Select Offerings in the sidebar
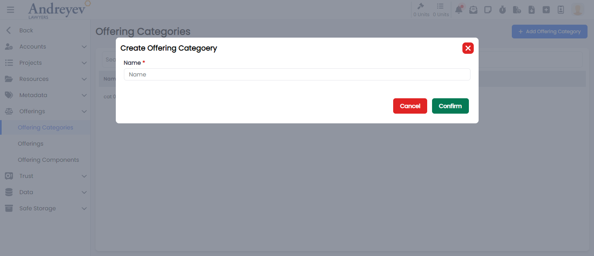594x256 pixels. click(x=31, y=143)
